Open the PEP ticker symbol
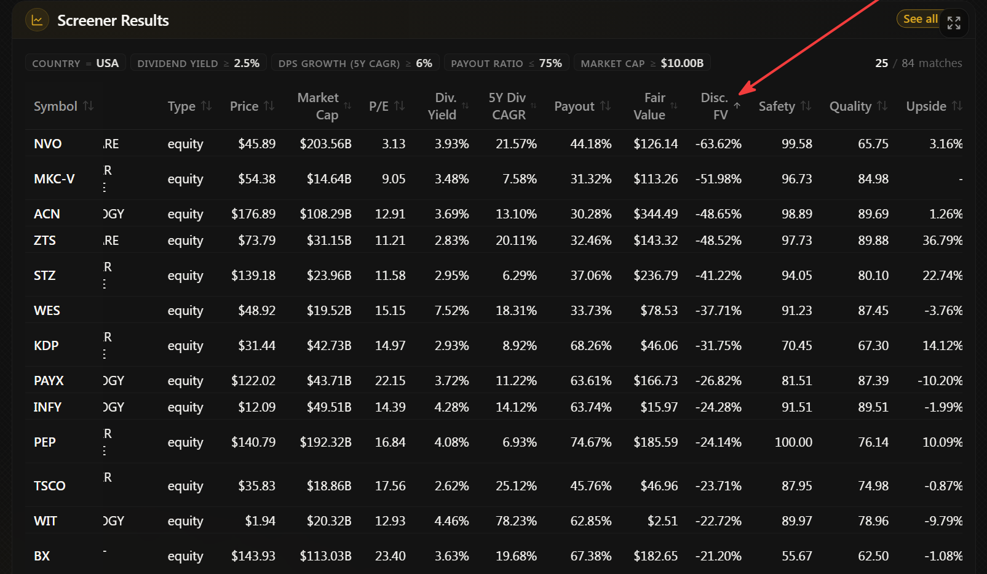This screenshot has width=987, height=574. [x=45, y=442]
